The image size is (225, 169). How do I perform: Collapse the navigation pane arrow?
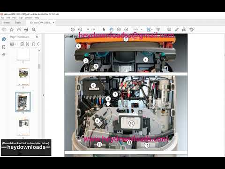[43, 95]
